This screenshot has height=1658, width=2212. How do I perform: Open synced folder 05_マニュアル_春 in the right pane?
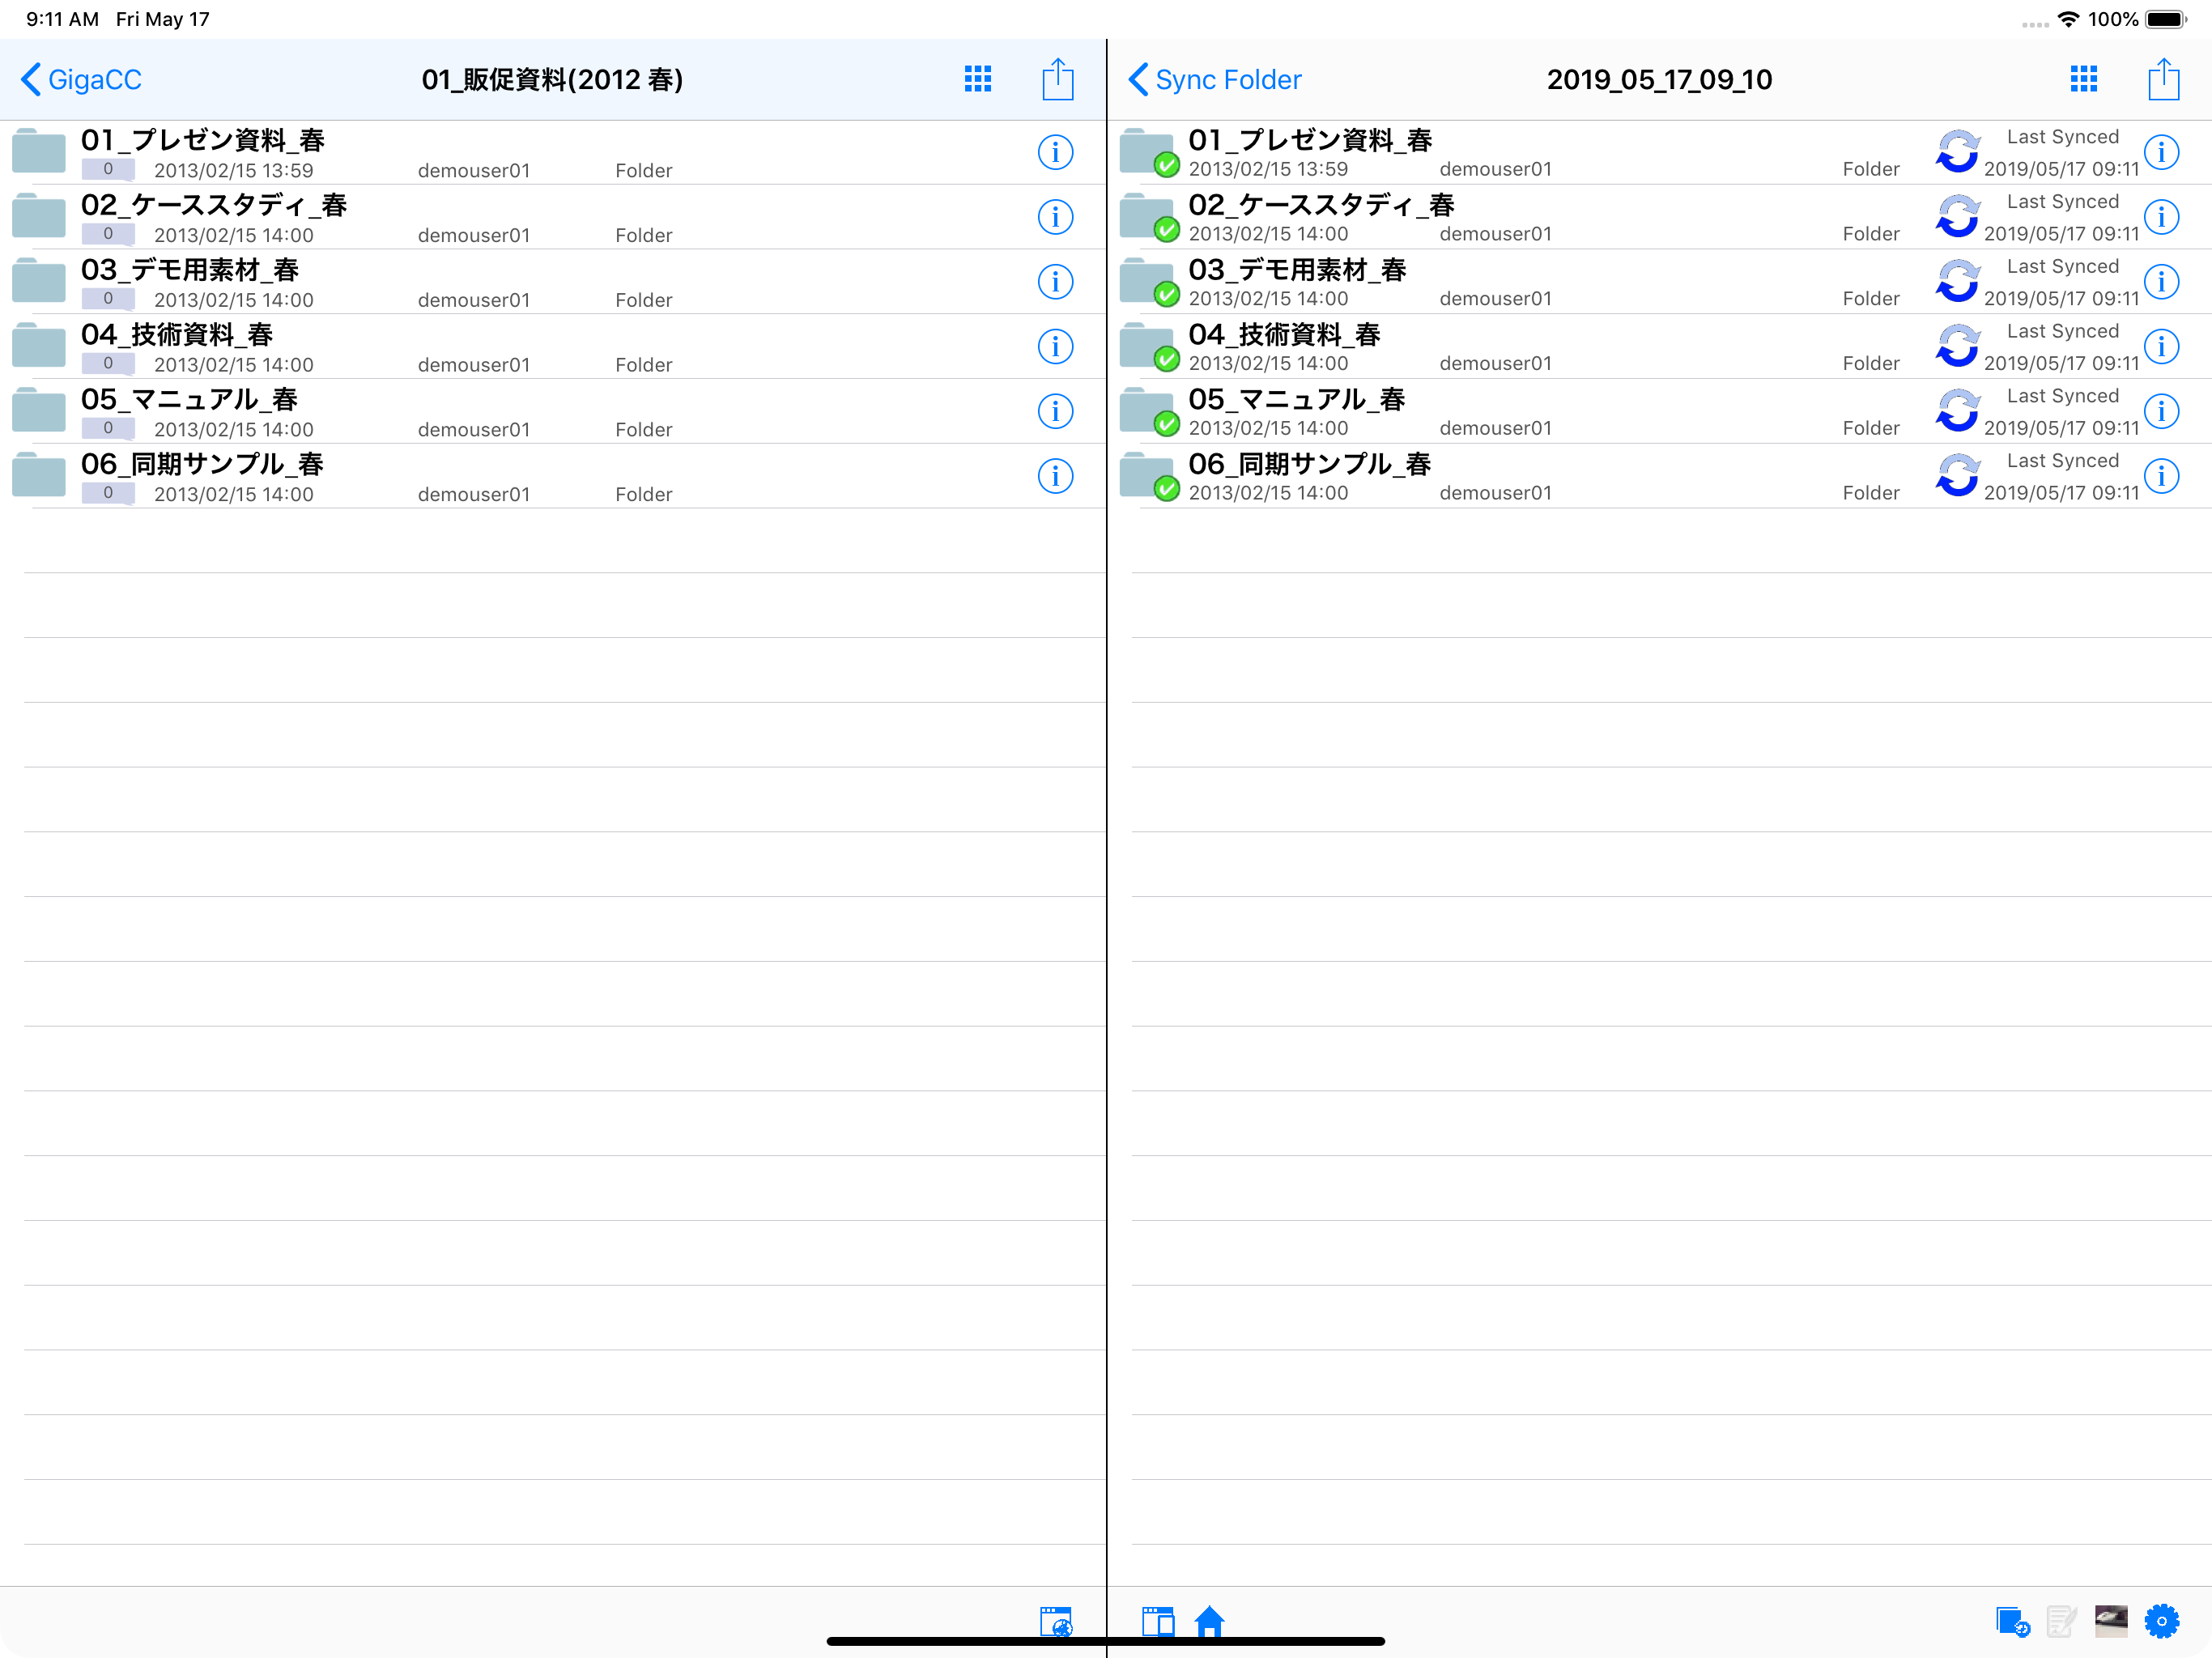coord(1660,411)
